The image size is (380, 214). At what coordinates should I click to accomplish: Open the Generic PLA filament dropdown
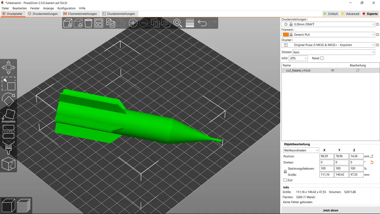click(328, 35)
